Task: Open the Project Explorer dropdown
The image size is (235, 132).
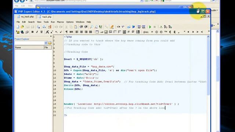Action: coord(46,43)
